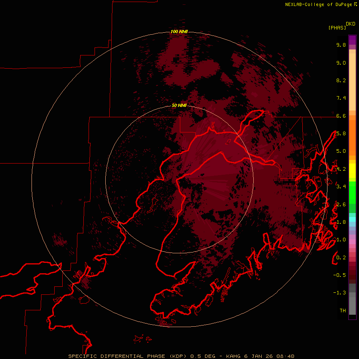359x359 pixels.
Task: Click the peach segment of the color bar
Action: coord(352,82)
